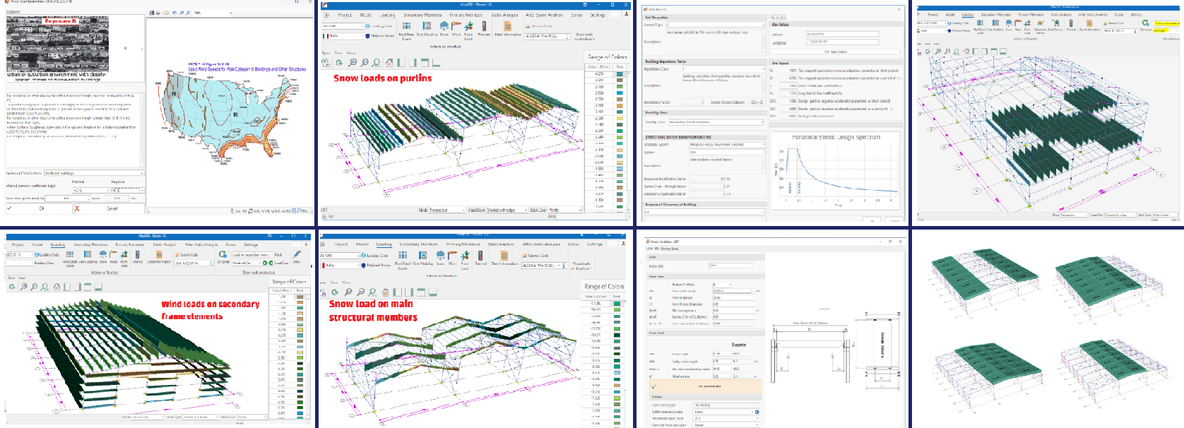Click View brush icon in 'Wind loads on secondary' window
1184x428 pixels.
point(297,254)
